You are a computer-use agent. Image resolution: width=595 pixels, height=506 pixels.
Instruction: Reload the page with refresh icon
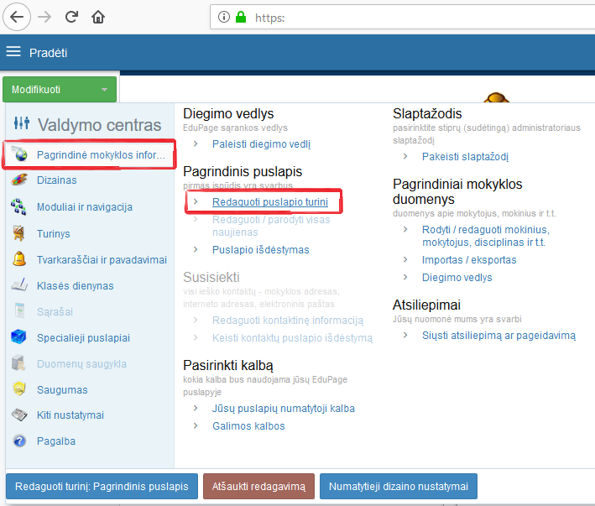click(x=71, y=17)
